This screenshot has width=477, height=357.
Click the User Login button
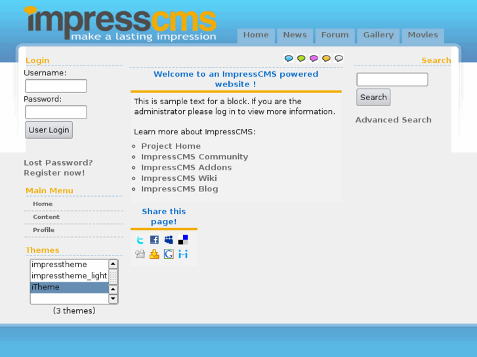[49, 130]
